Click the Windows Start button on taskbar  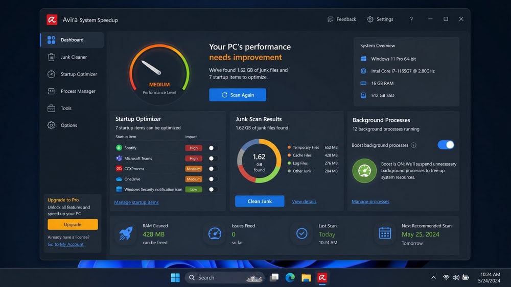tap(175, 278)
